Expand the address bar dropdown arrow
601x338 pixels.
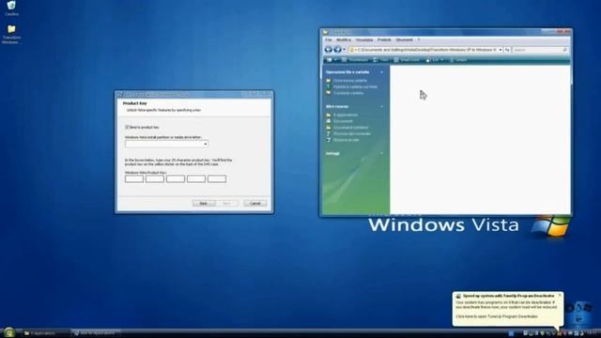(x=501, y=50)
